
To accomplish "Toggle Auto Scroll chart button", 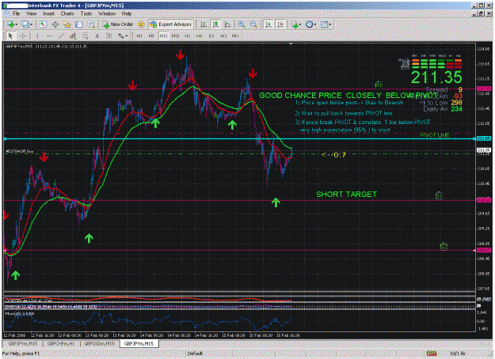I will click(268, 25).
